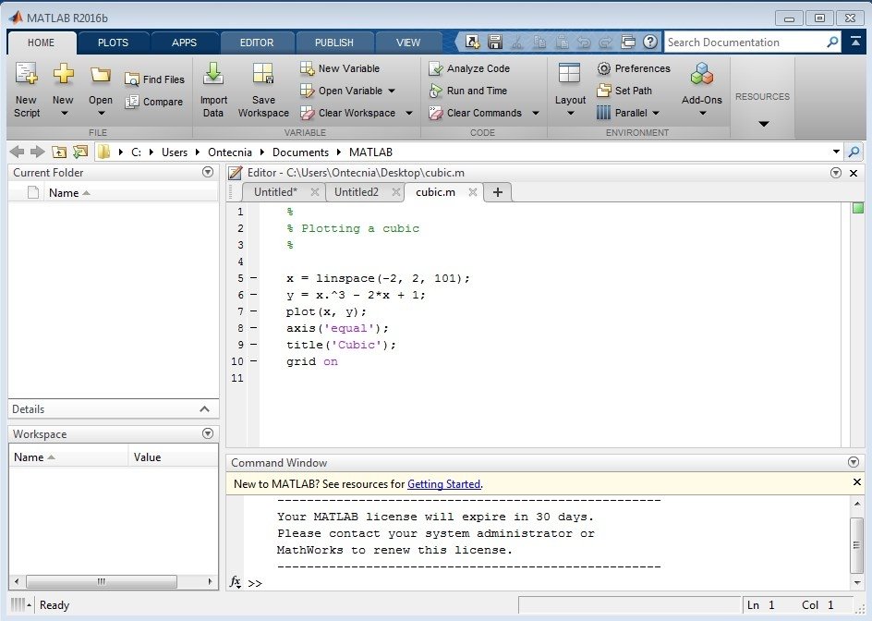
Task: Click the Analyze Code icon
Action: pos(436,68)
